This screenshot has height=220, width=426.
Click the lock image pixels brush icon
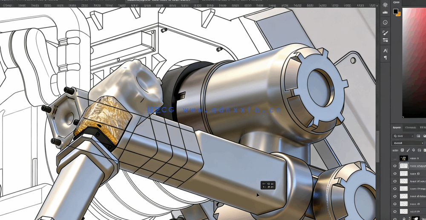[408, 150]
